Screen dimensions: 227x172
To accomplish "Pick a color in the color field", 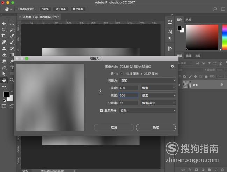I will [x=202, y=37].
